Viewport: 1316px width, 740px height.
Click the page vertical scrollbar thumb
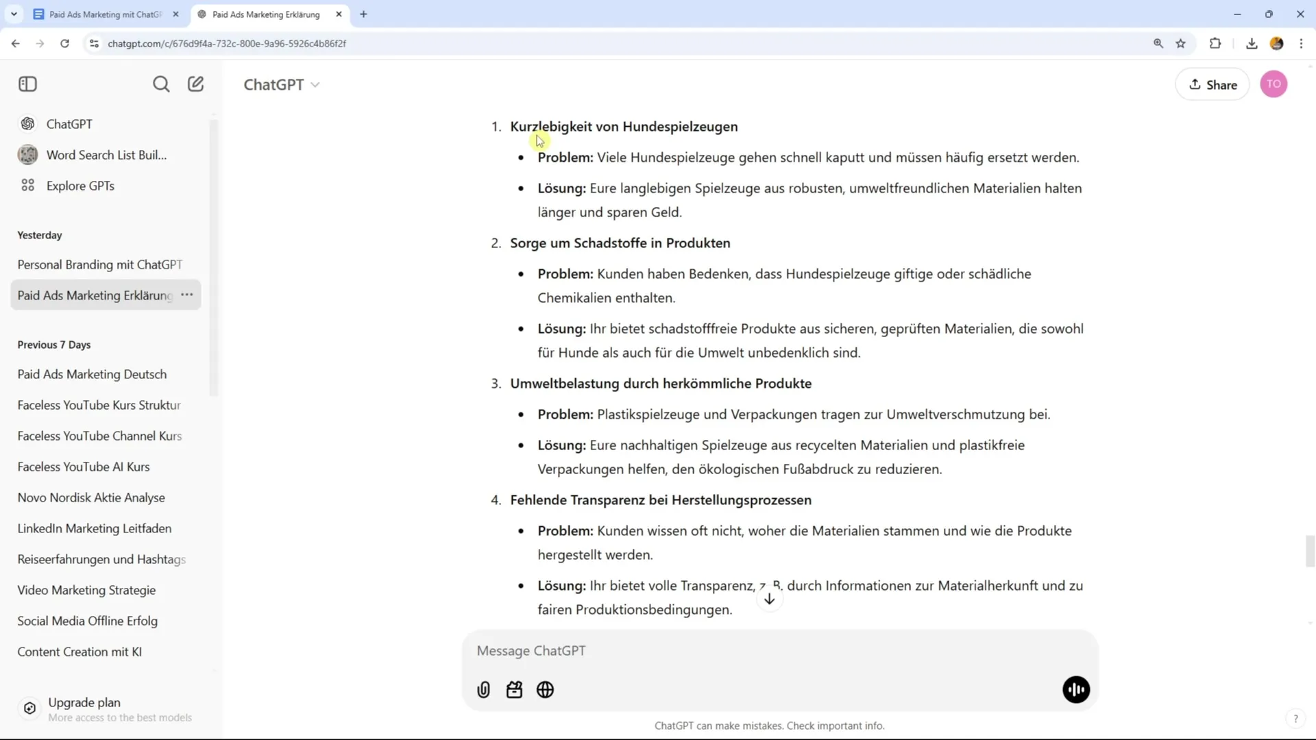[1310, 552]
